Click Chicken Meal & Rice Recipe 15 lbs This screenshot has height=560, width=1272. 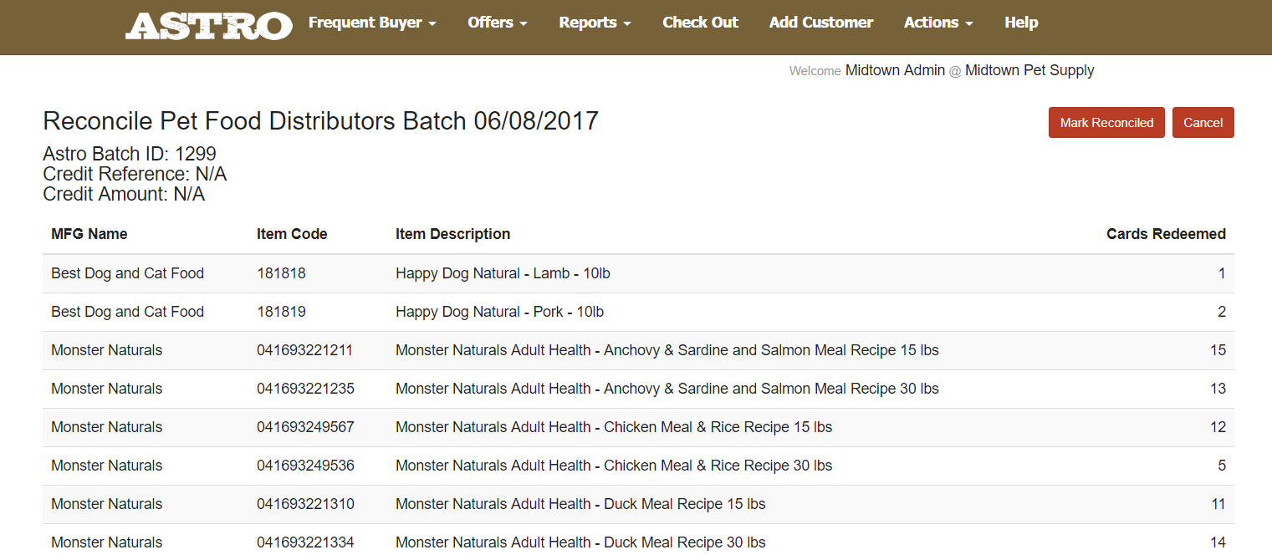(x=614, y=427)
